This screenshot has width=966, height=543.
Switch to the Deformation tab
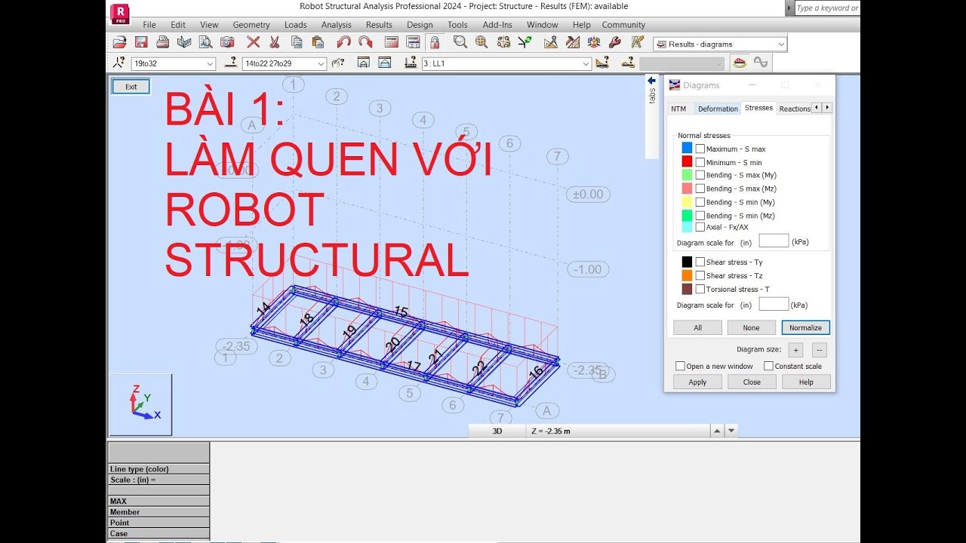(x=718, y=109)
